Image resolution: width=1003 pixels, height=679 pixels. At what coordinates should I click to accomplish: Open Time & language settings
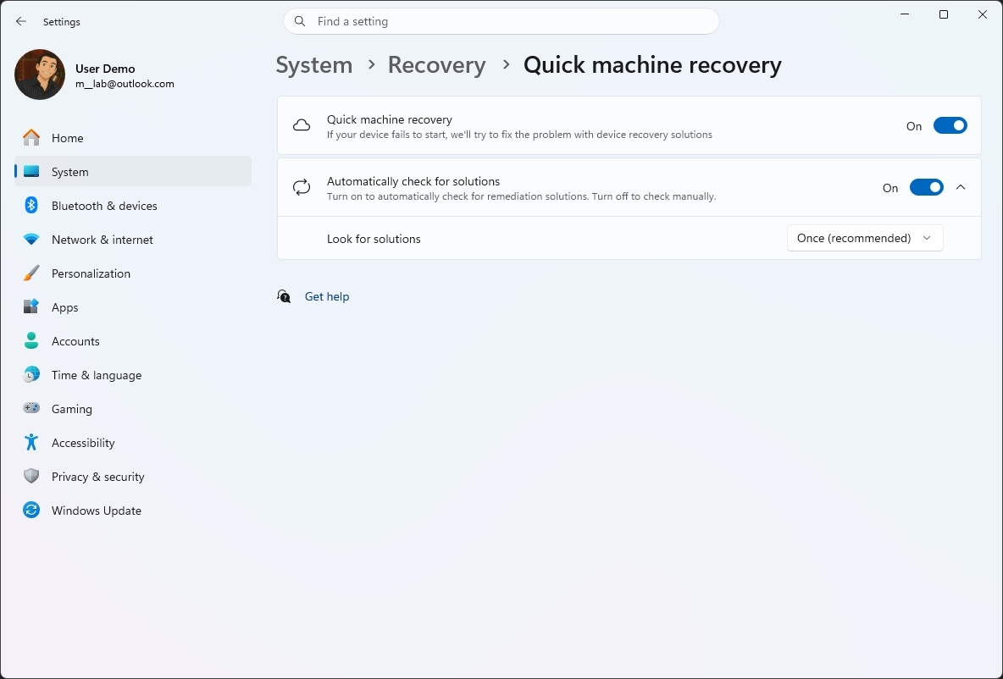(x=96, y=374)
